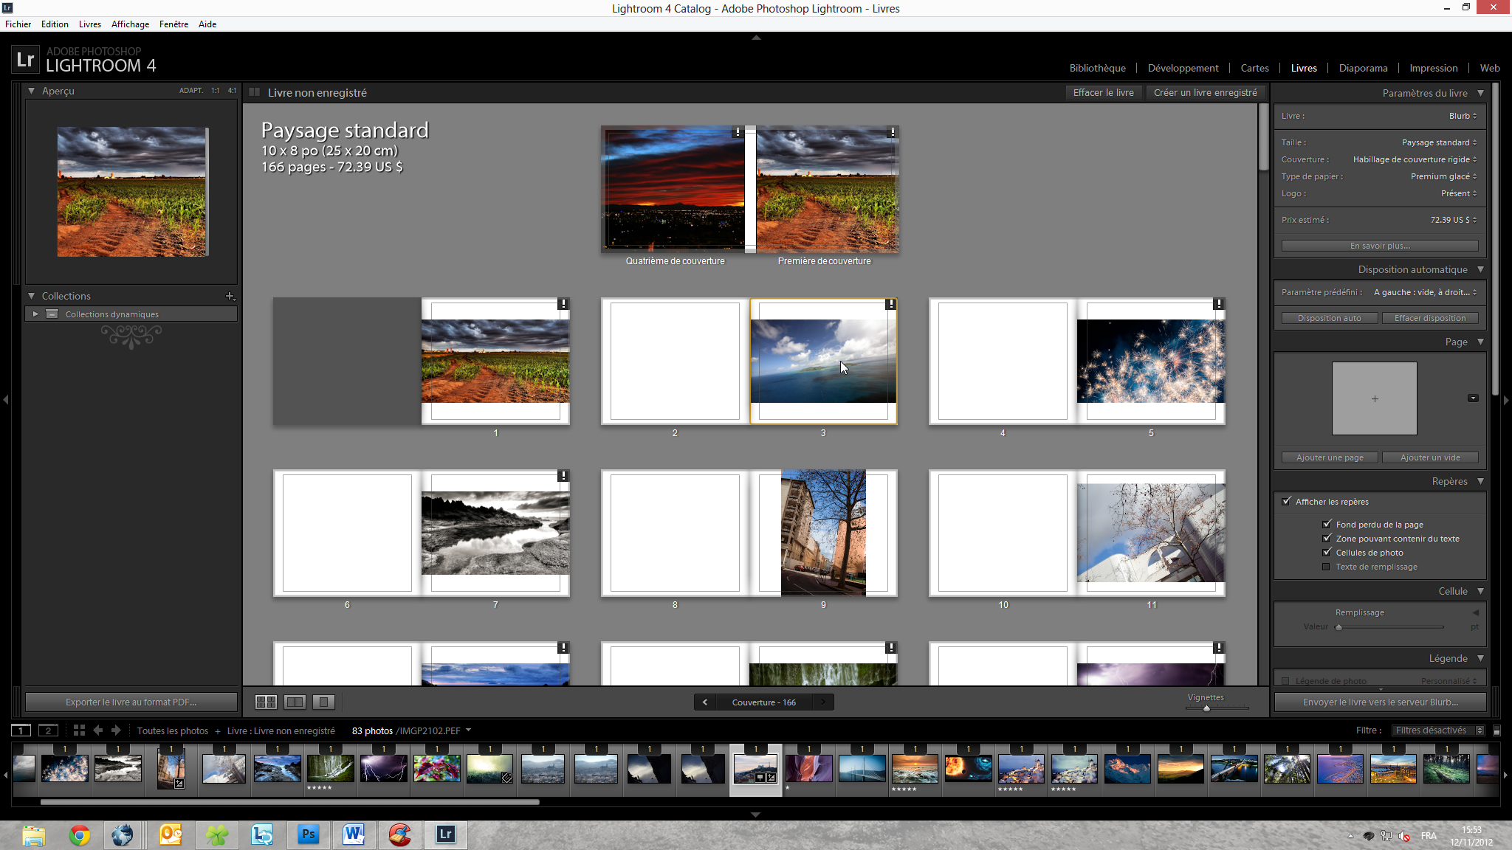
Task: Switch to Développement module
Action: click(1183, 68)
